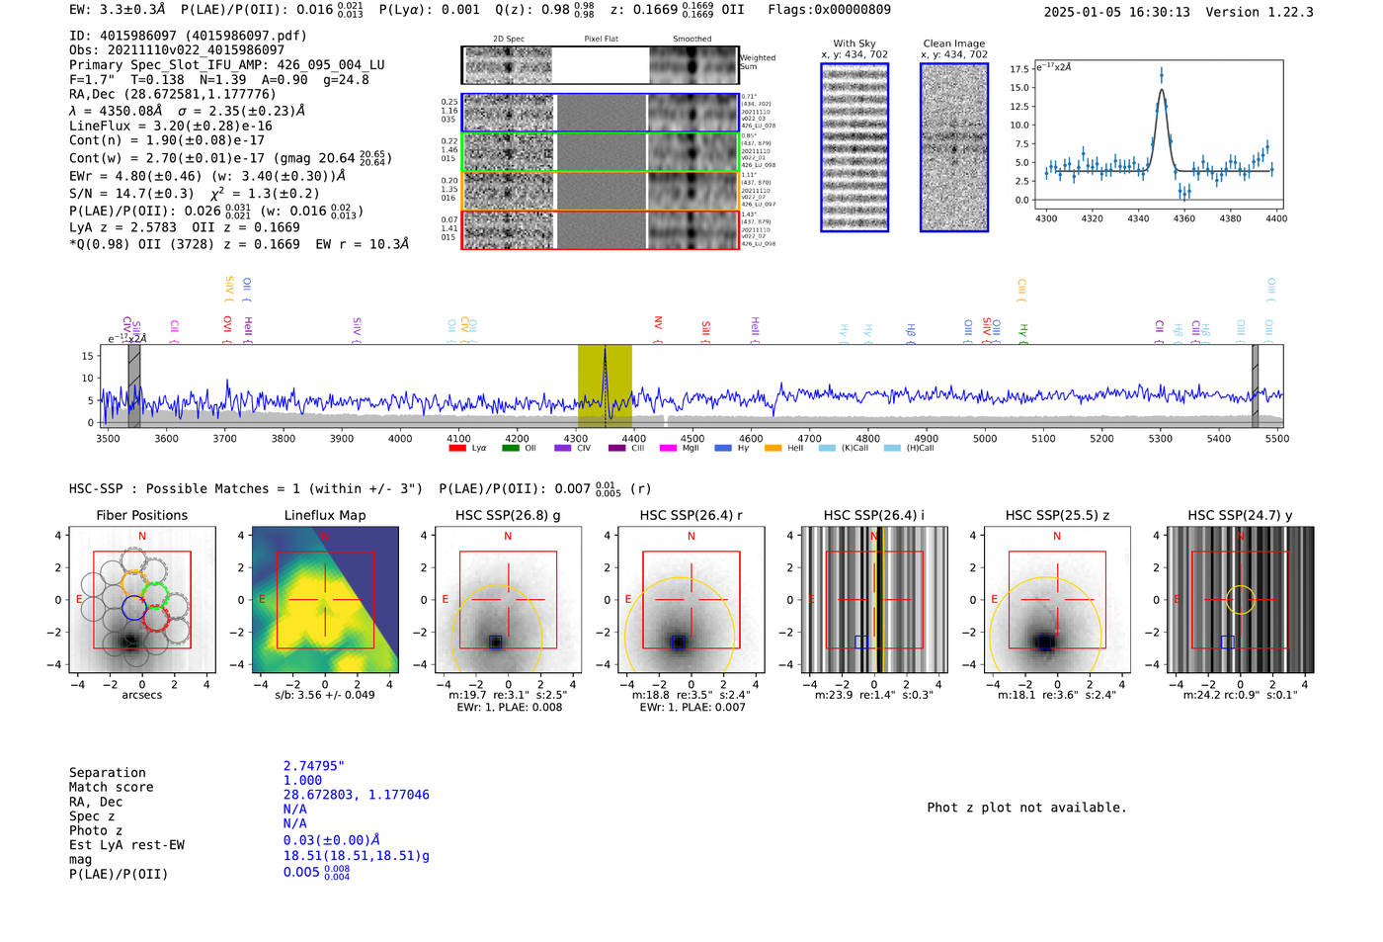Click the 'm:18.1 re:3.6"' caption under z image
Viewport: 1383px width, 942px height.
pyautogui.click(x=1057, y=695)
